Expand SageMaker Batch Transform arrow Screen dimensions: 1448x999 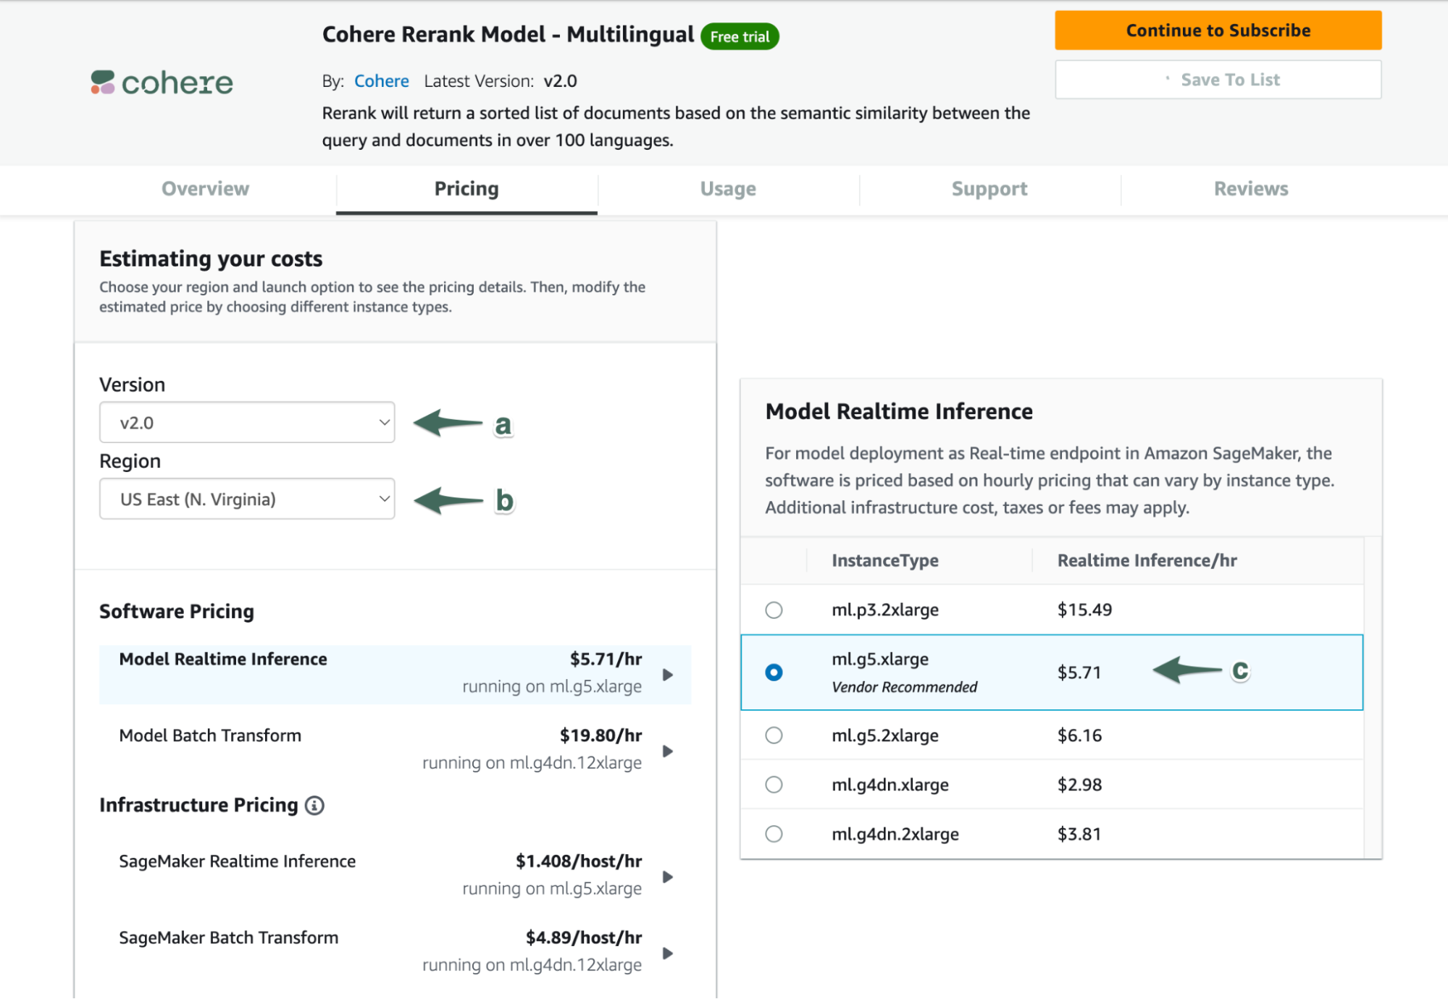[x=667, y=953]
